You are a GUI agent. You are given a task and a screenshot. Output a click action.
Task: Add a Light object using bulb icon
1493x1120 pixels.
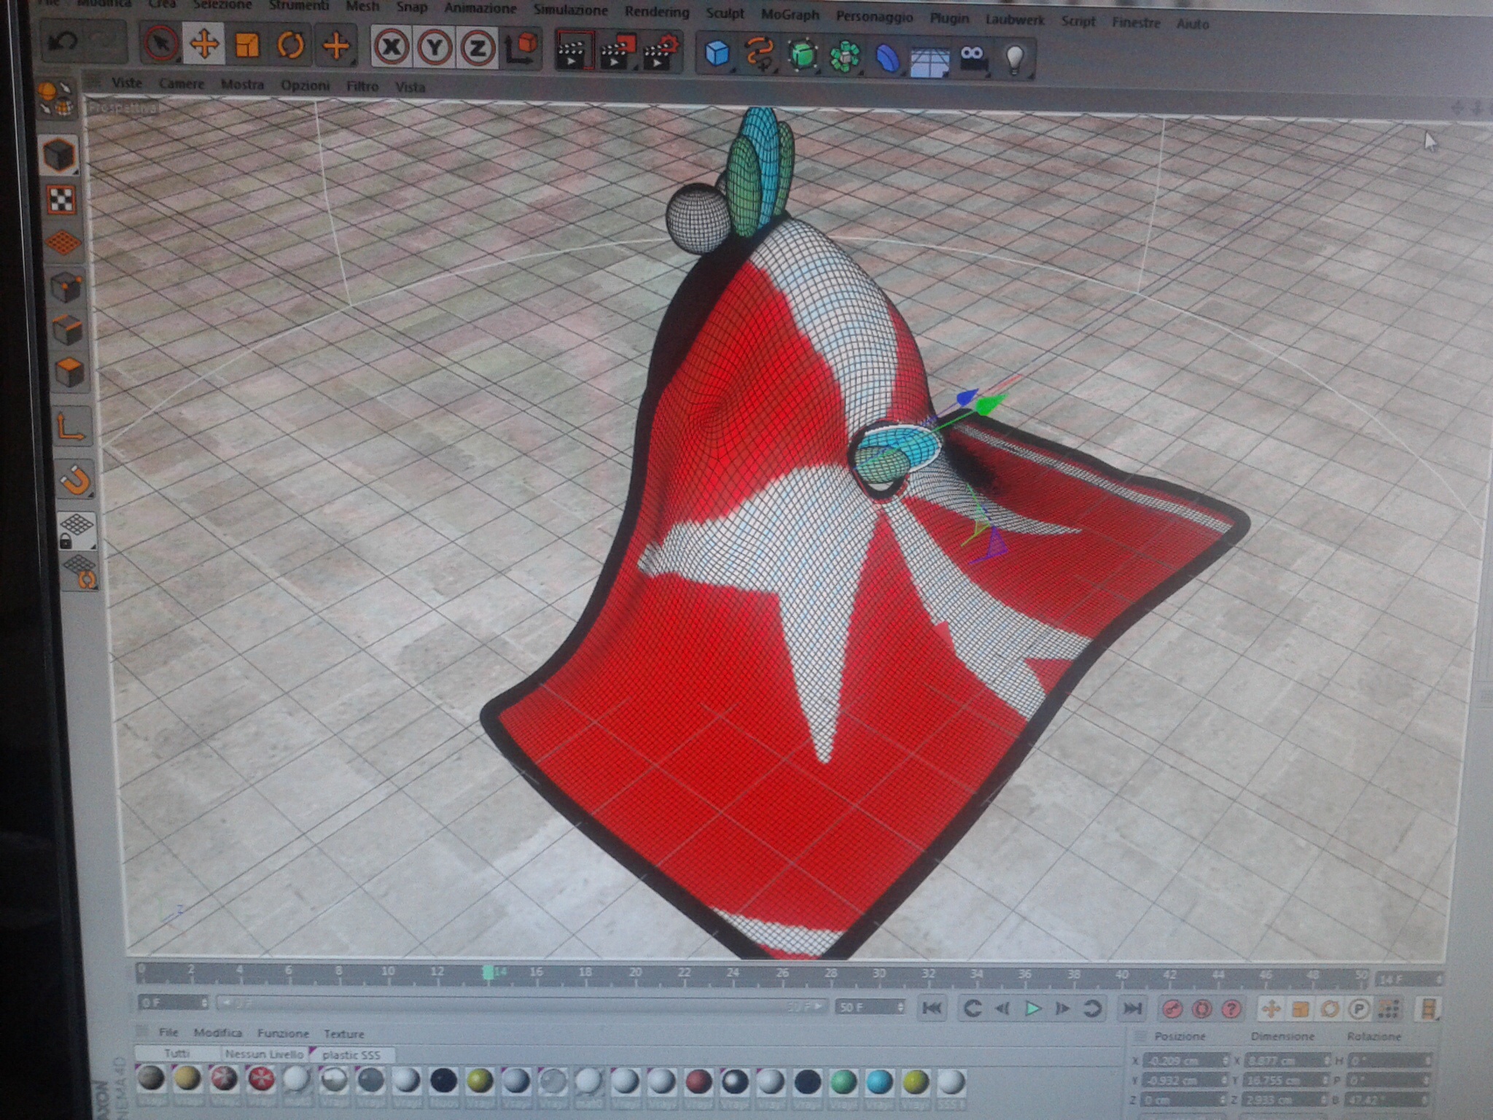[1014, 58]
